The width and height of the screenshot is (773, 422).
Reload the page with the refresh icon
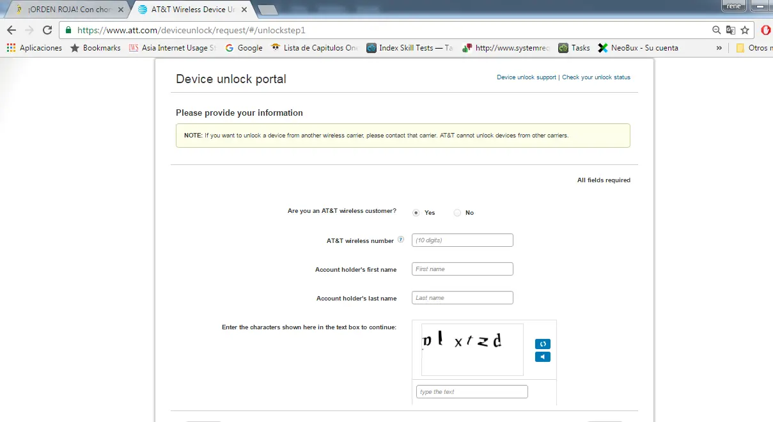click(x=47, y=30)
